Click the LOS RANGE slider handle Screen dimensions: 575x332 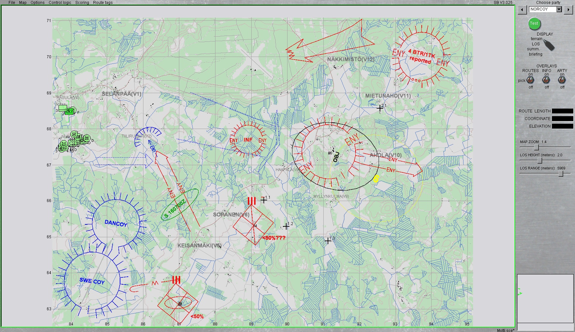(561, 174)
